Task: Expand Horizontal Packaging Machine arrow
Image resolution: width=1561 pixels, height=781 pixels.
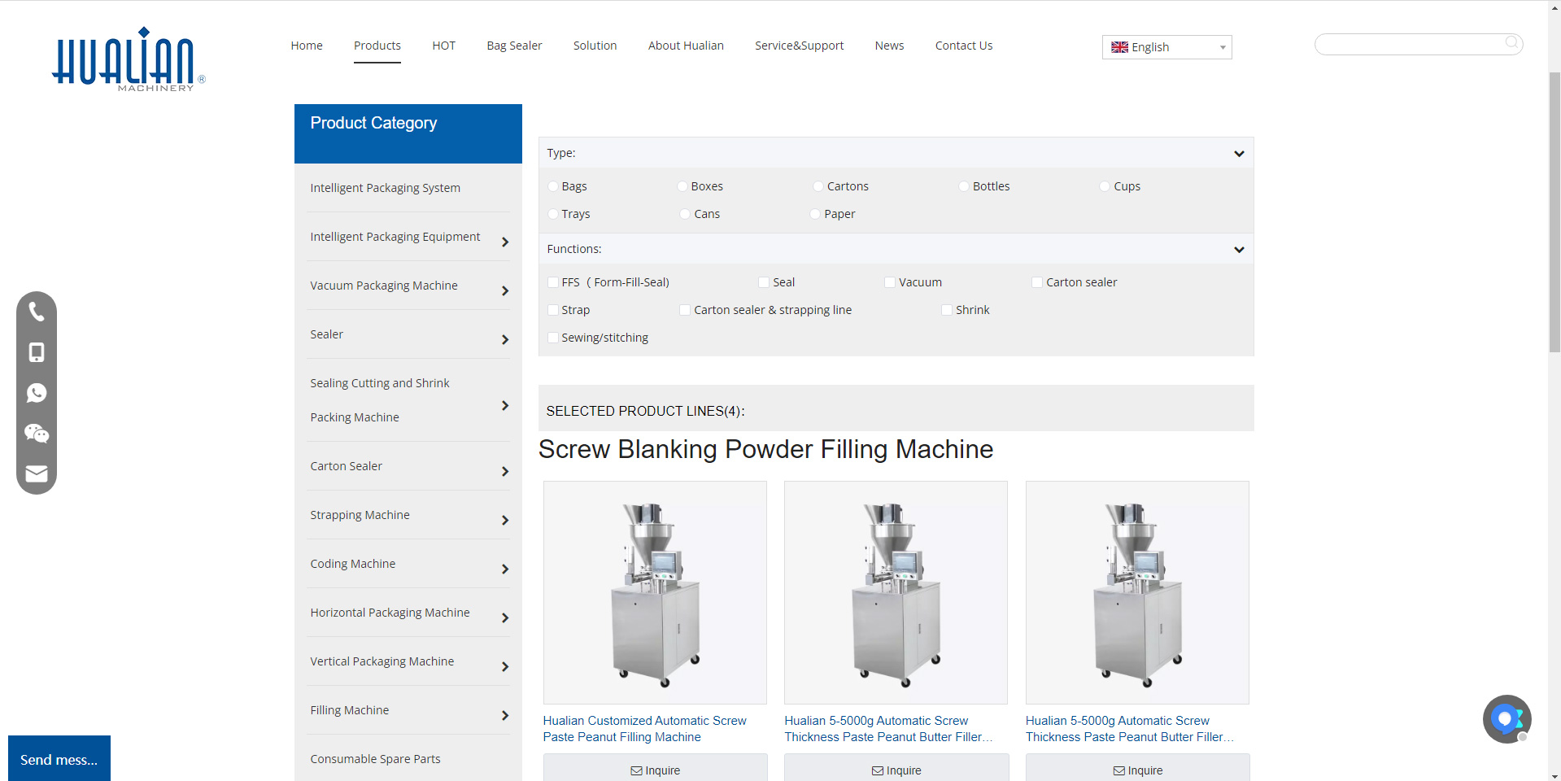Action: [x=505, y=617]
